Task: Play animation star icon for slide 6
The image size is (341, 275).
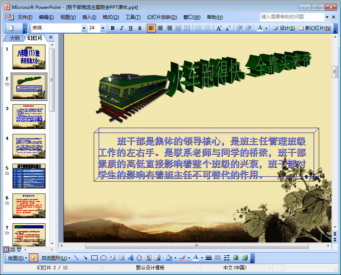Action: tap(7, 203)
